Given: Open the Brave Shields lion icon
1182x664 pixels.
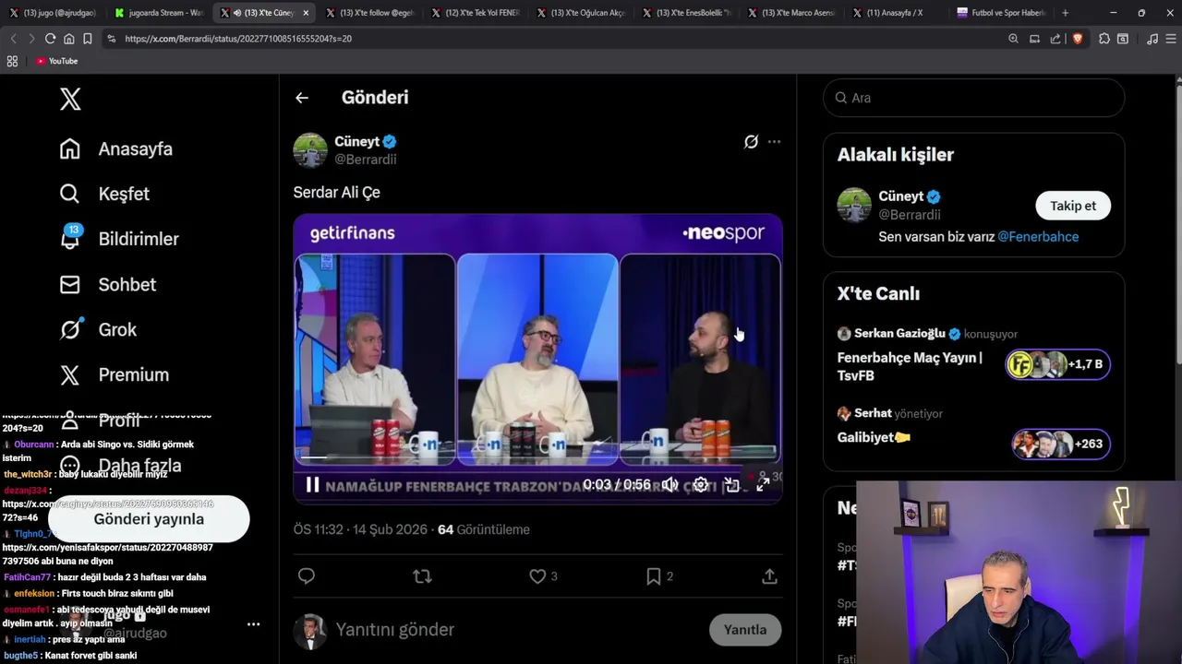Looking at the screenshot, I should tap(1077, 39).
